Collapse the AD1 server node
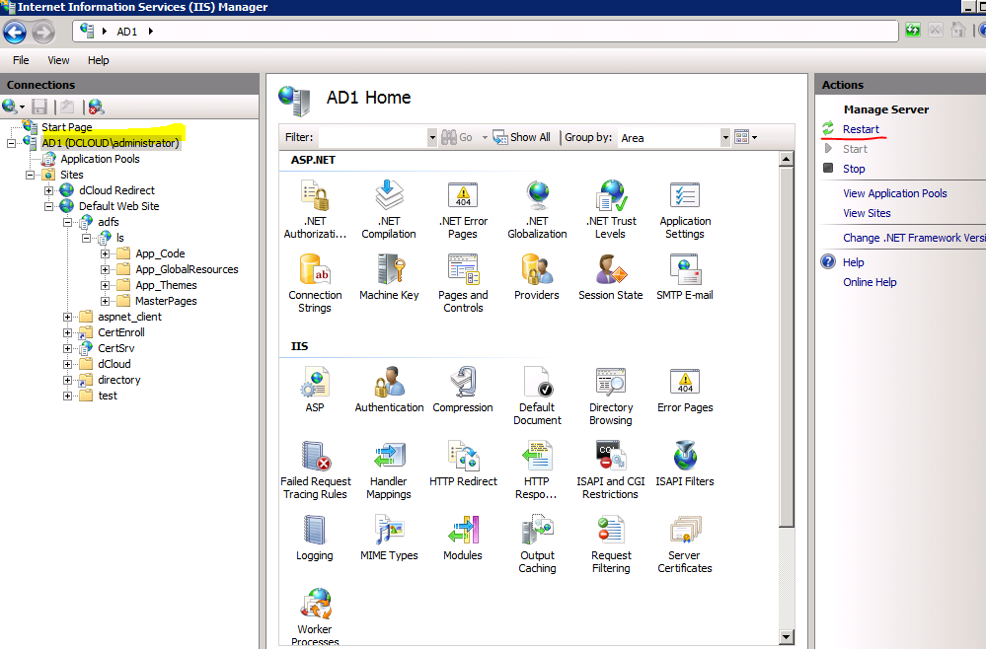986x649 pixels. pyautogui.click(x=11, y=143)
